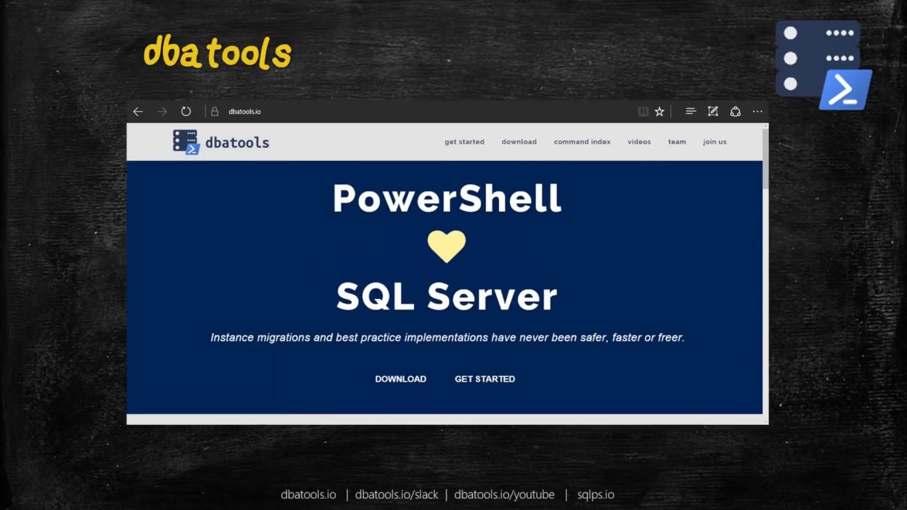Open the command index nav item
The width and height of the screenshot is (907, 510).
pyautogui.click(x=582, y=142)
